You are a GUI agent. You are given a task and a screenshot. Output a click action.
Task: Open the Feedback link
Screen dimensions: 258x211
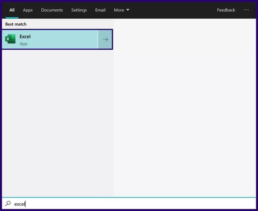point(226,10)
